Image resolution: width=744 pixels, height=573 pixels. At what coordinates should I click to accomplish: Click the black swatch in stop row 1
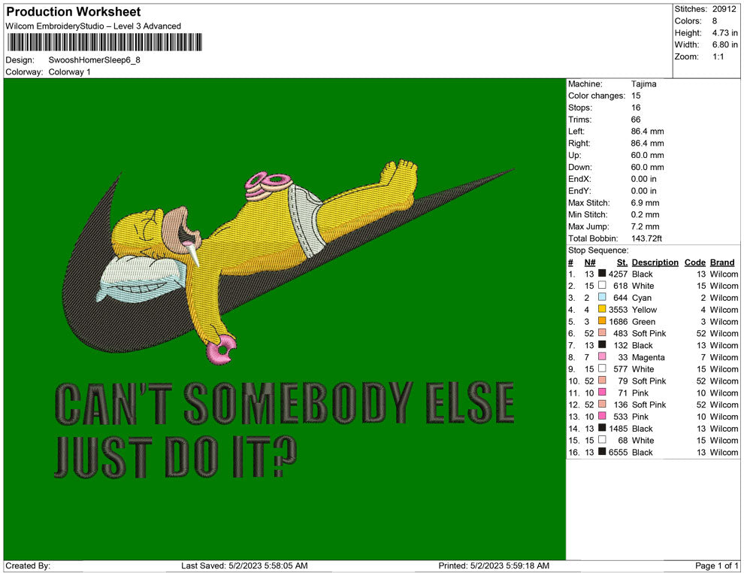click(602, 273)
